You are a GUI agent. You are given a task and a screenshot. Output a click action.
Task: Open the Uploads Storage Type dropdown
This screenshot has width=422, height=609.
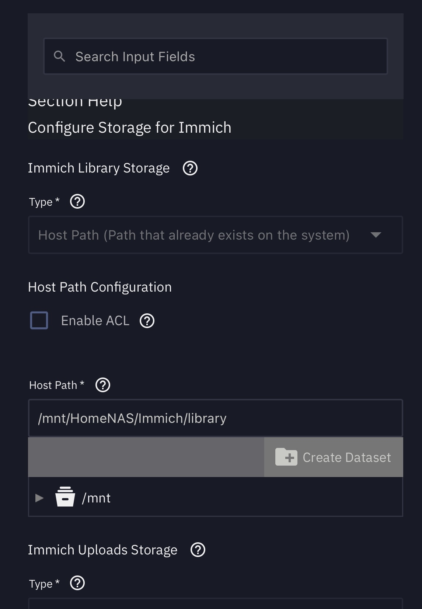tap(216, 604)
